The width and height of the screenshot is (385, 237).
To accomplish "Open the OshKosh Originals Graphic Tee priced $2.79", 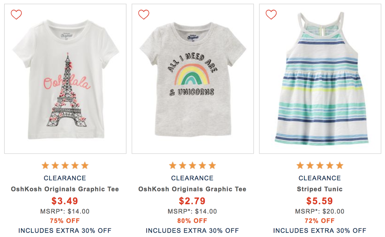I will tap(192, 189).
